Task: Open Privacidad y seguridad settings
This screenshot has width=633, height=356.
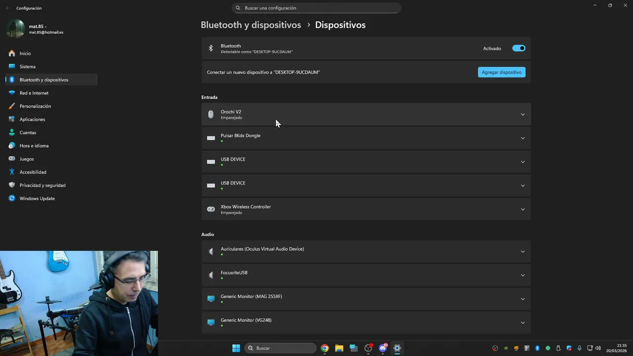Action: 51,185
